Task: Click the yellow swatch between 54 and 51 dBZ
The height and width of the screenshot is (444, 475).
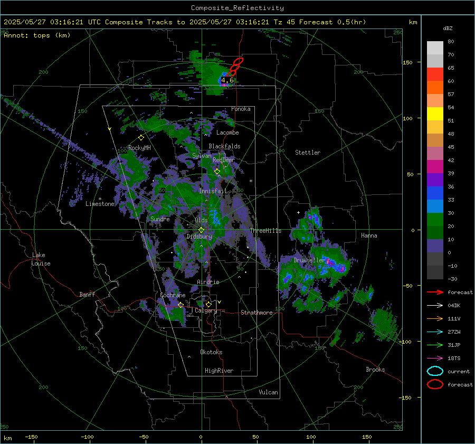Action: [x=435, y=114]
